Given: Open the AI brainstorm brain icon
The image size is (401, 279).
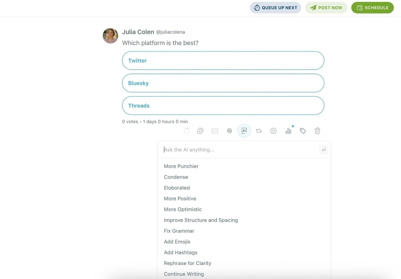Looking at the screenshot, I should [x=229, y=131].
